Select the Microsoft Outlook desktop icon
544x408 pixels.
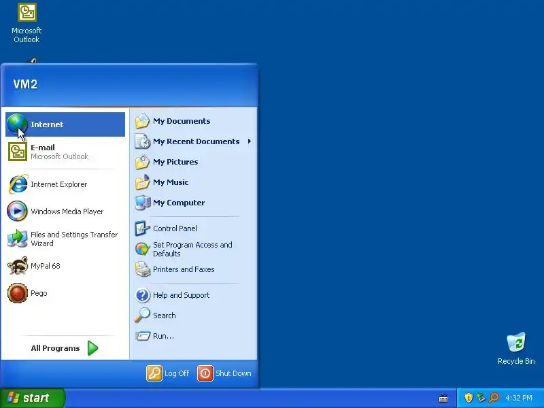coord(27,23)
